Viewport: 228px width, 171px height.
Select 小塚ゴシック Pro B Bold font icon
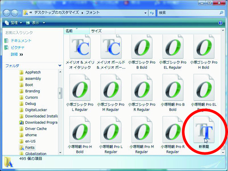tap(142, 47)
